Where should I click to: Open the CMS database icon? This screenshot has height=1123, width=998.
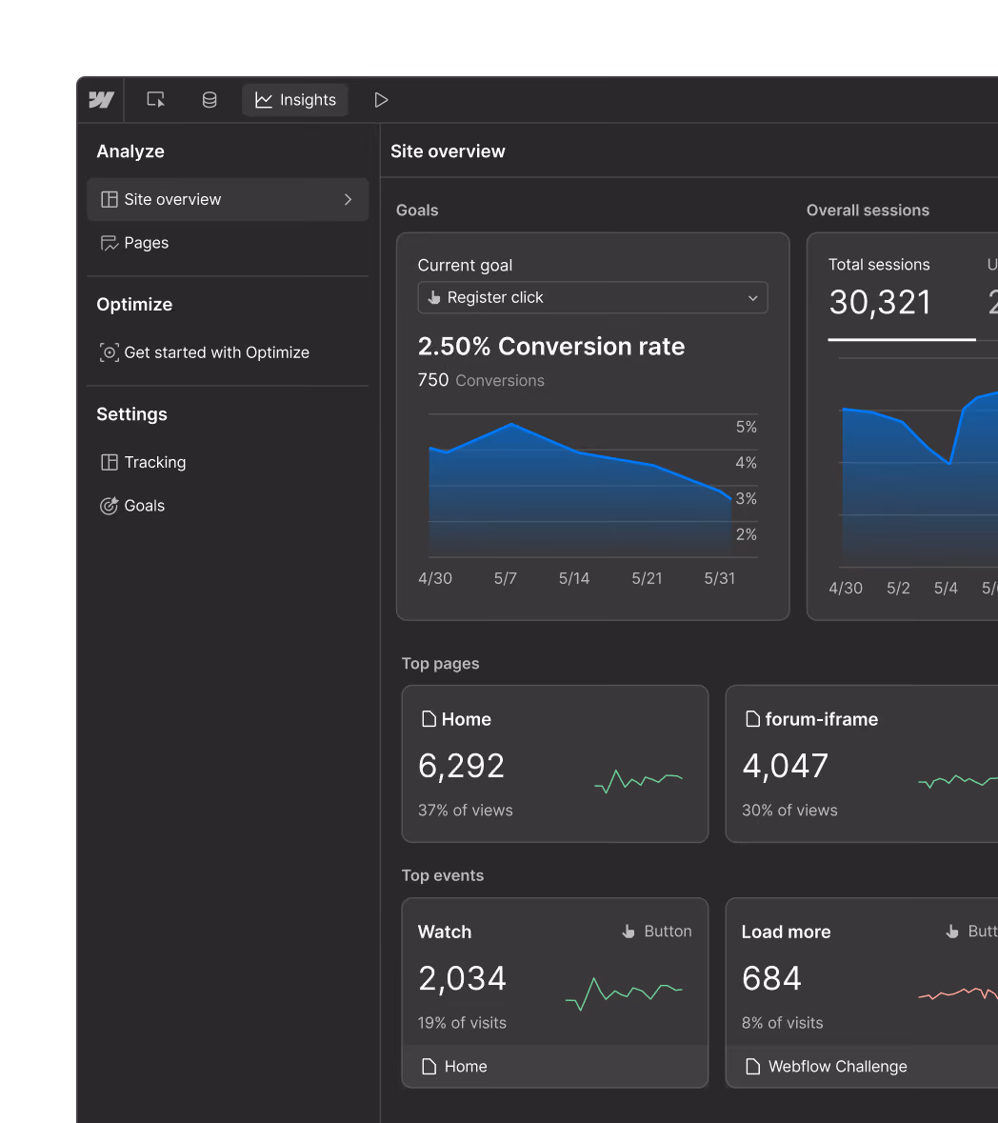[210, 100]
